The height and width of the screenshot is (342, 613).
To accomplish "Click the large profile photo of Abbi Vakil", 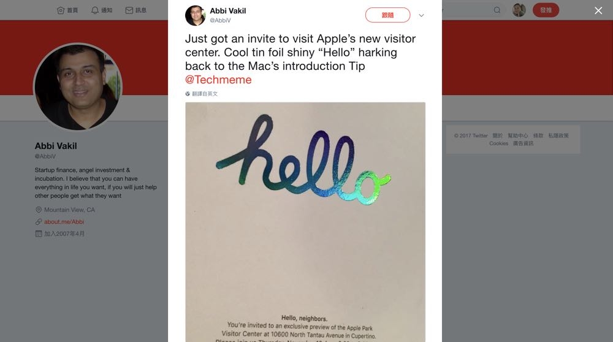I will pyautogui.click(x=78, y=87).
